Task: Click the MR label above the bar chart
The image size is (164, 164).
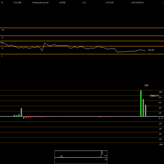Action: tap(146, 85)
